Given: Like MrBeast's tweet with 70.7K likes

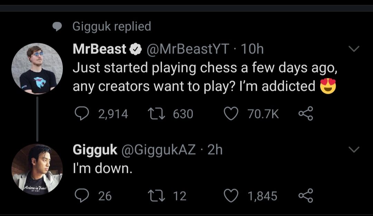Looking at the screenshot, I should point(230,114).
